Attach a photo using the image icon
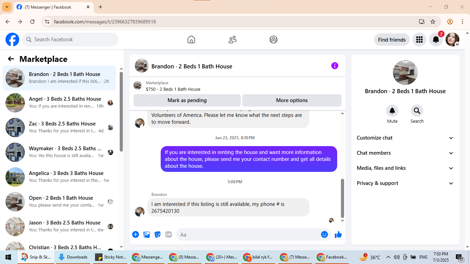This screenshot has height=264, width=470. (147, 234)
